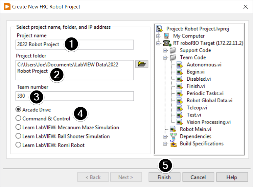Close the Create New FRC Robot Project dialog
Image resolution: width=253 pixels, height=187 pixels.
246,7
